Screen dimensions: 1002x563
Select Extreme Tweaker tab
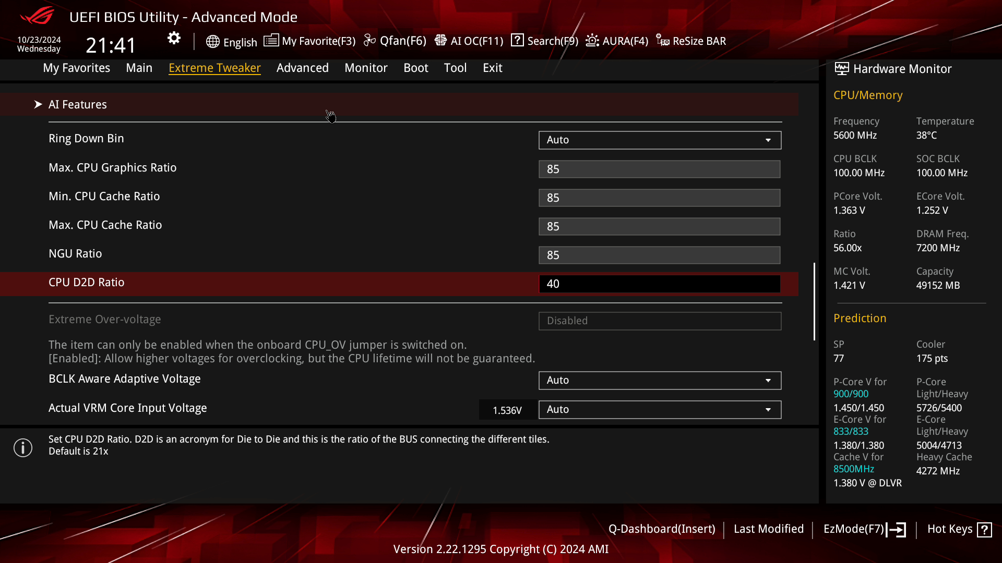214,67
